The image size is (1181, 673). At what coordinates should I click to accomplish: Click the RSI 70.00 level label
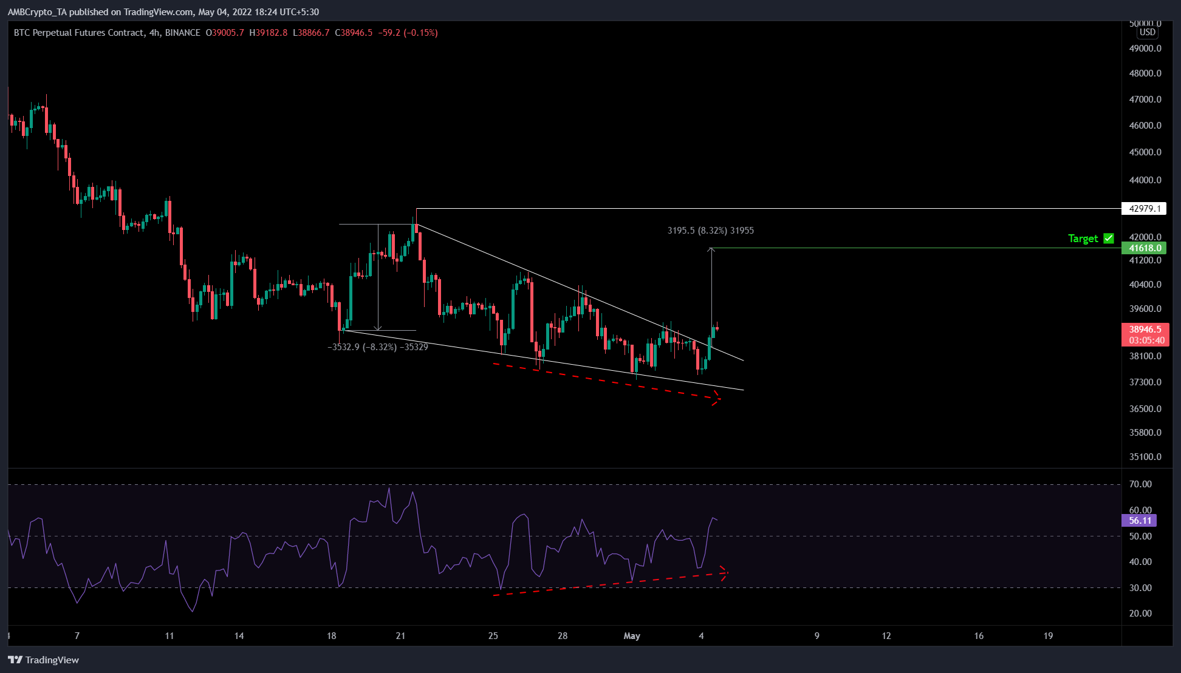1140,484
